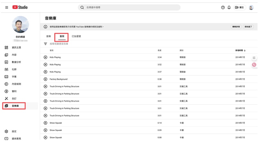Select 音樂庫 audio library in sidebar
258x142 pixels.
[x=15, y=106]
